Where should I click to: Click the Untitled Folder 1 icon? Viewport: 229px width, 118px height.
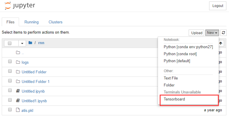[18, 81]
